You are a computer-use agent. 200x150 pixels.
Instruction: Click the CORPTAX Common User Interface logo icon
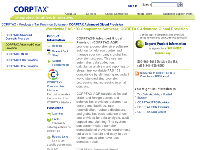[53, 74]
